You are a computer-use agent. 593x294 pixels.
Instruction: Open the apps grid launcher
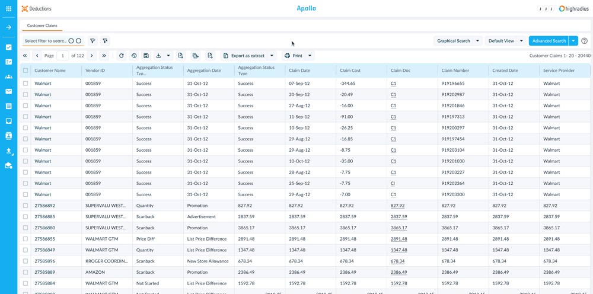click(8, 8)
